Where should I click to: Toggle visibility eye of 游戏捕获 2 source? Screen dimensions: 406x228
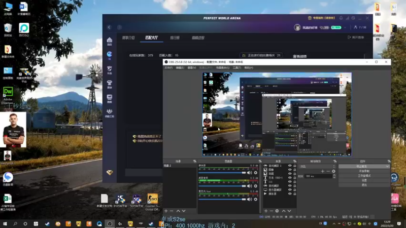pyautogui.click(x=290, y=166)
